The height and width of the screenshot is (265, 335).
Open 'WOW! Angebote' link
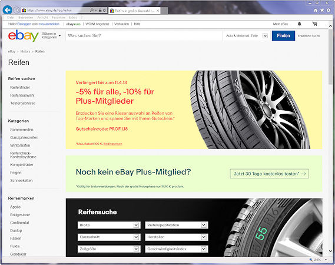point(97,24)
